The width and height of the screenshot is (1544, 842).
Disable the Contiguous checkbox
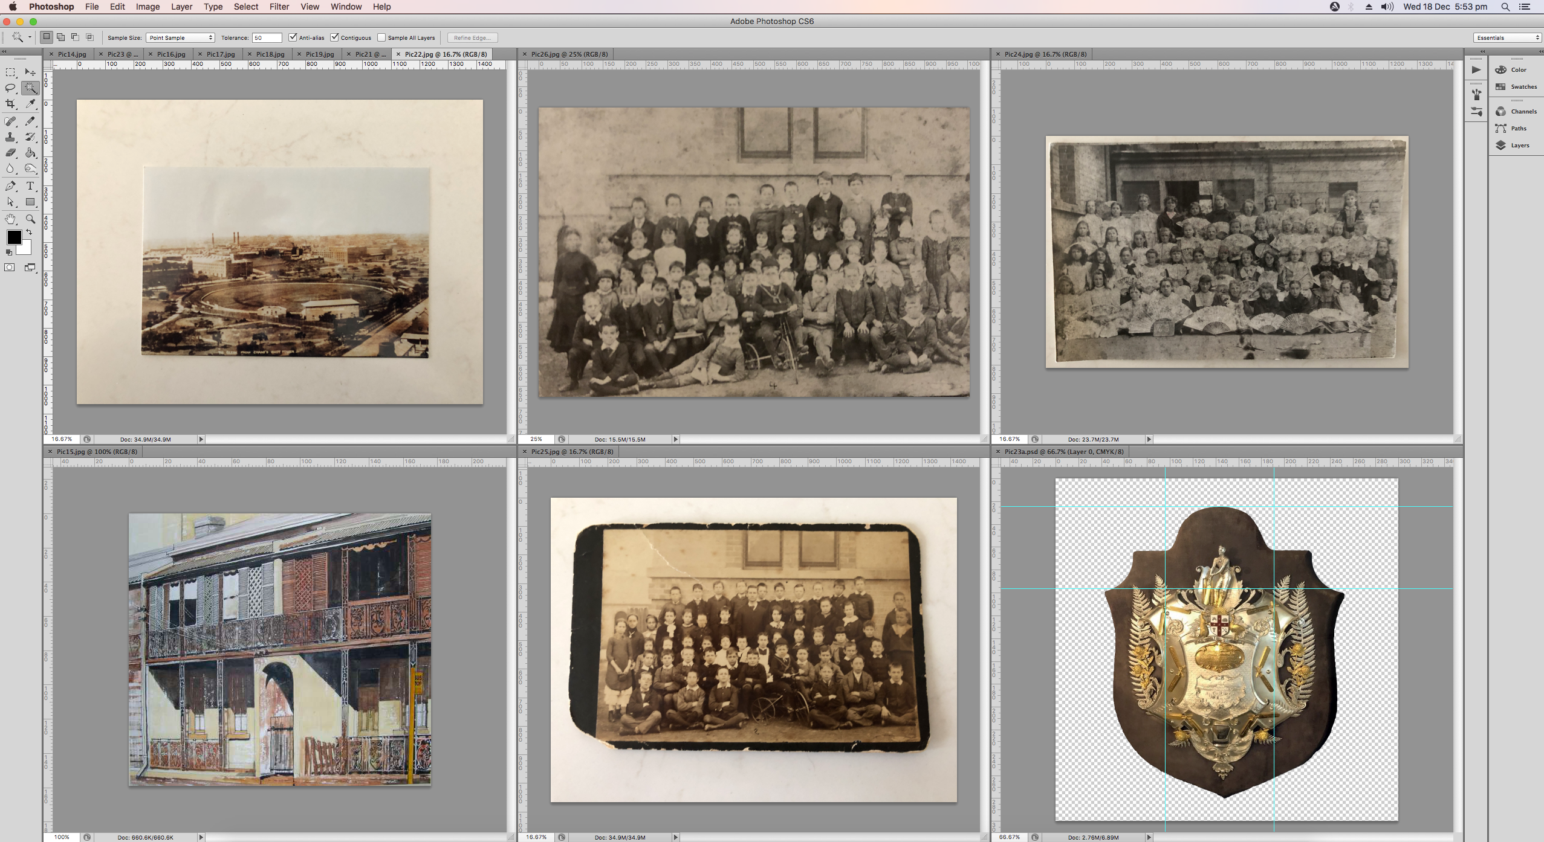(x=334, y=37)
